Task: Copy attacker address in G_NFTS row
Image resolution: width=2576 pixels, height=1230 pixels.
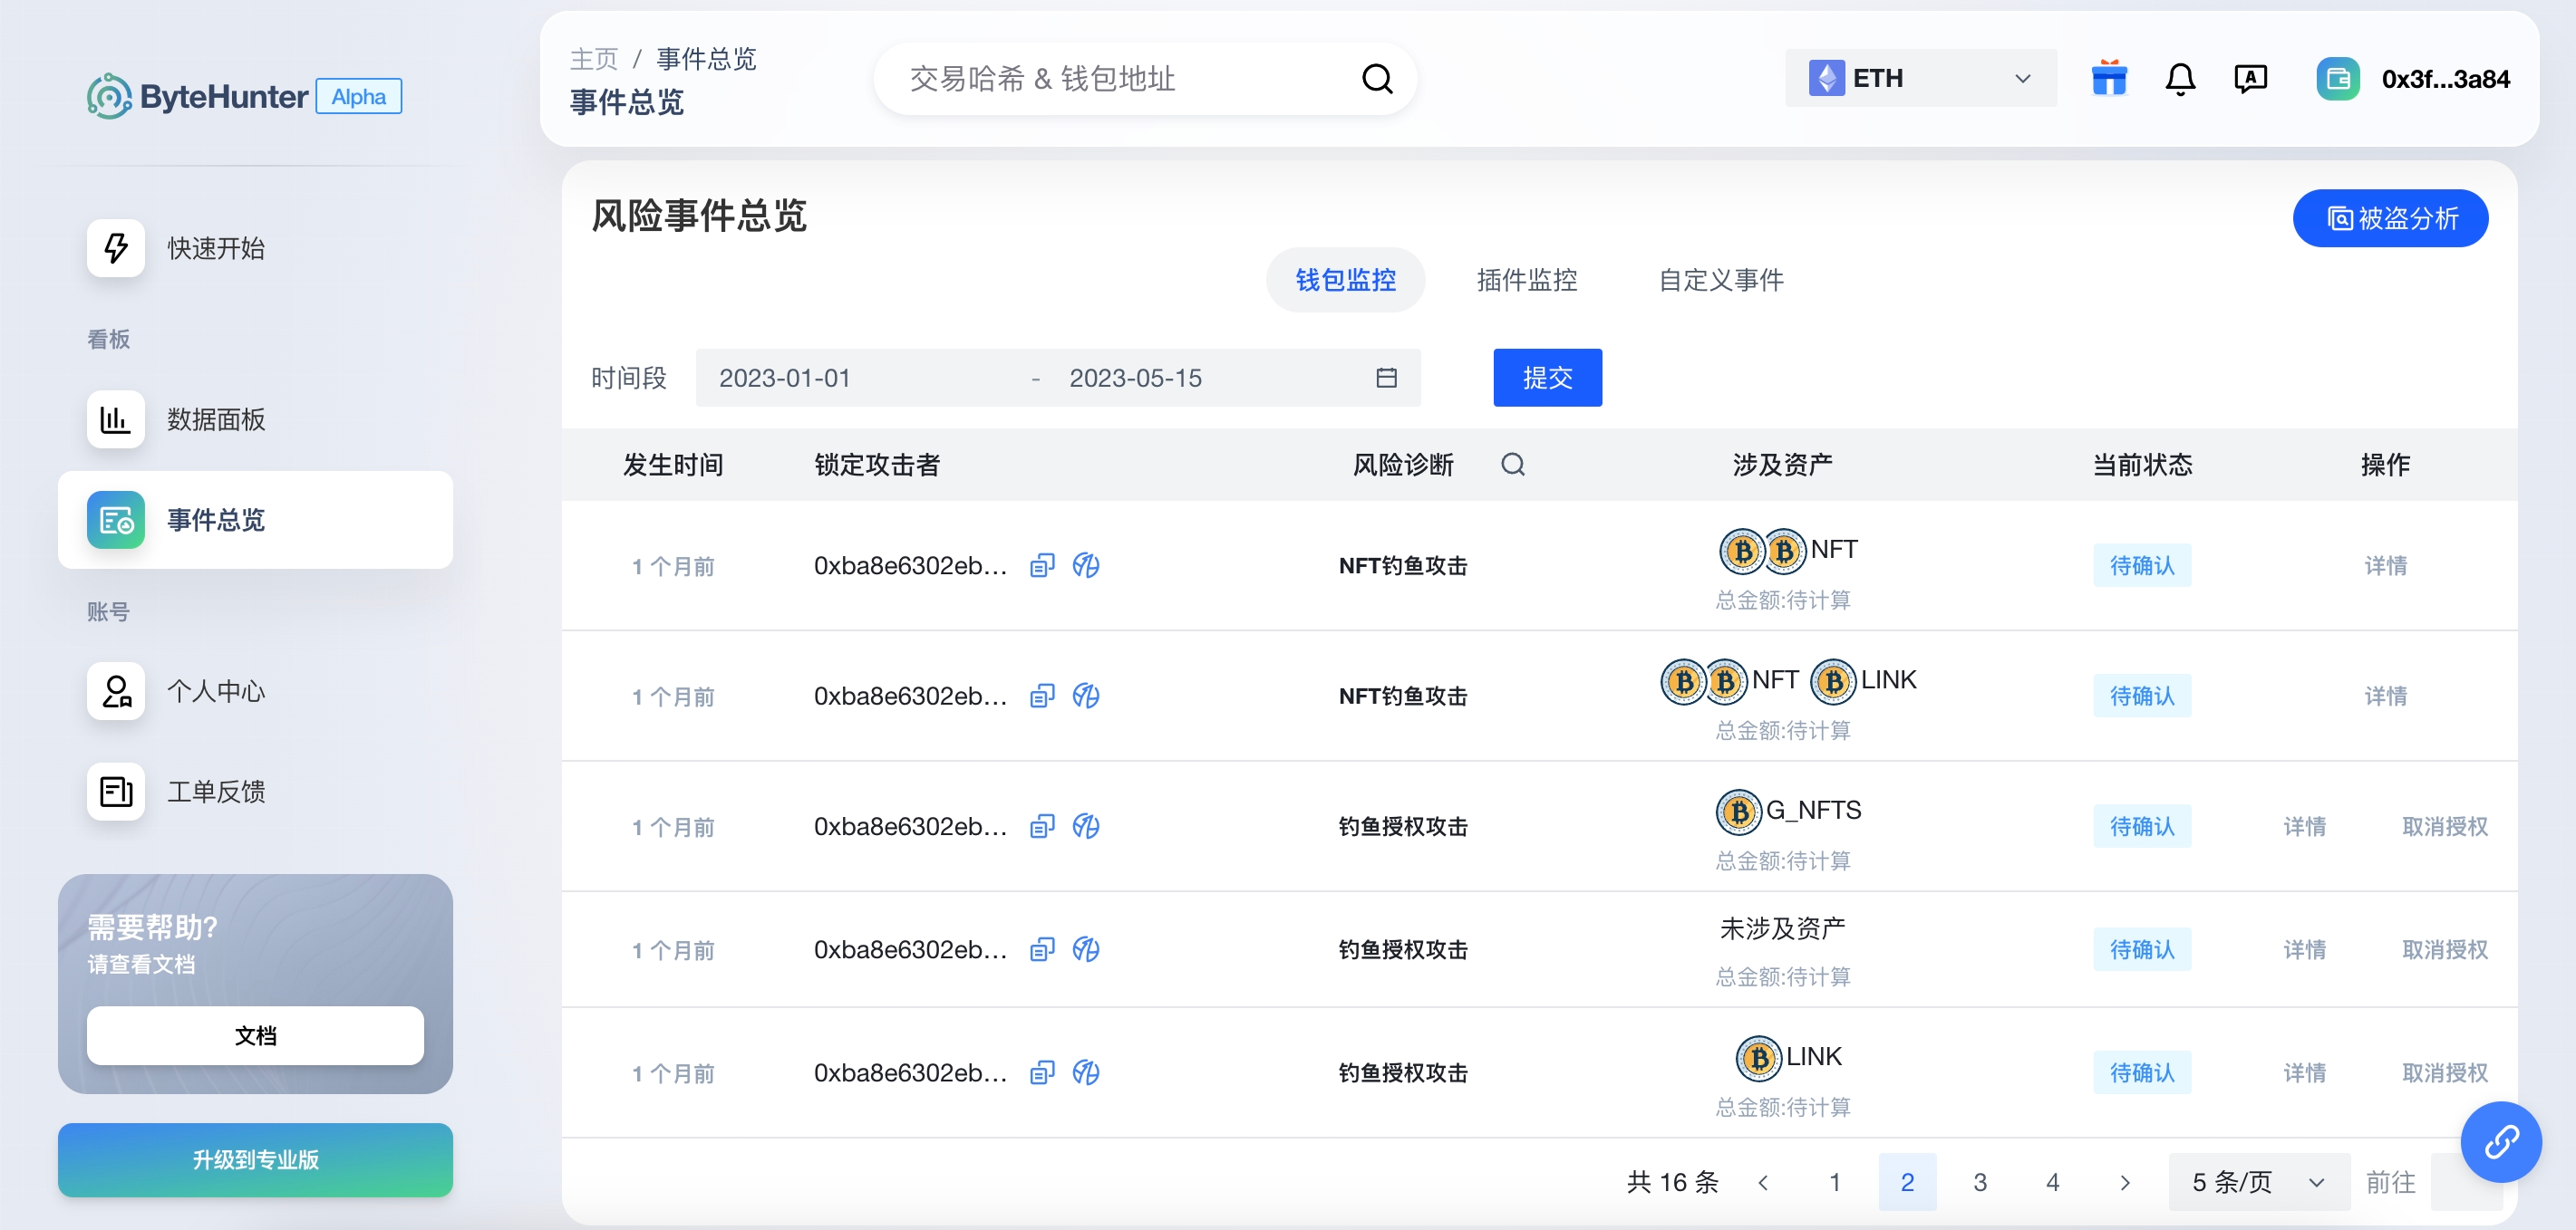Action: pos(1042,826)
